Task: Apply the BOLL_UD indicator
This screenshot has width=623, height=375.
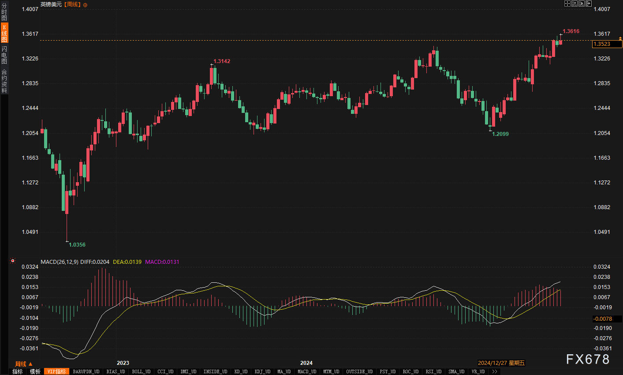Action: coord(141,371)
